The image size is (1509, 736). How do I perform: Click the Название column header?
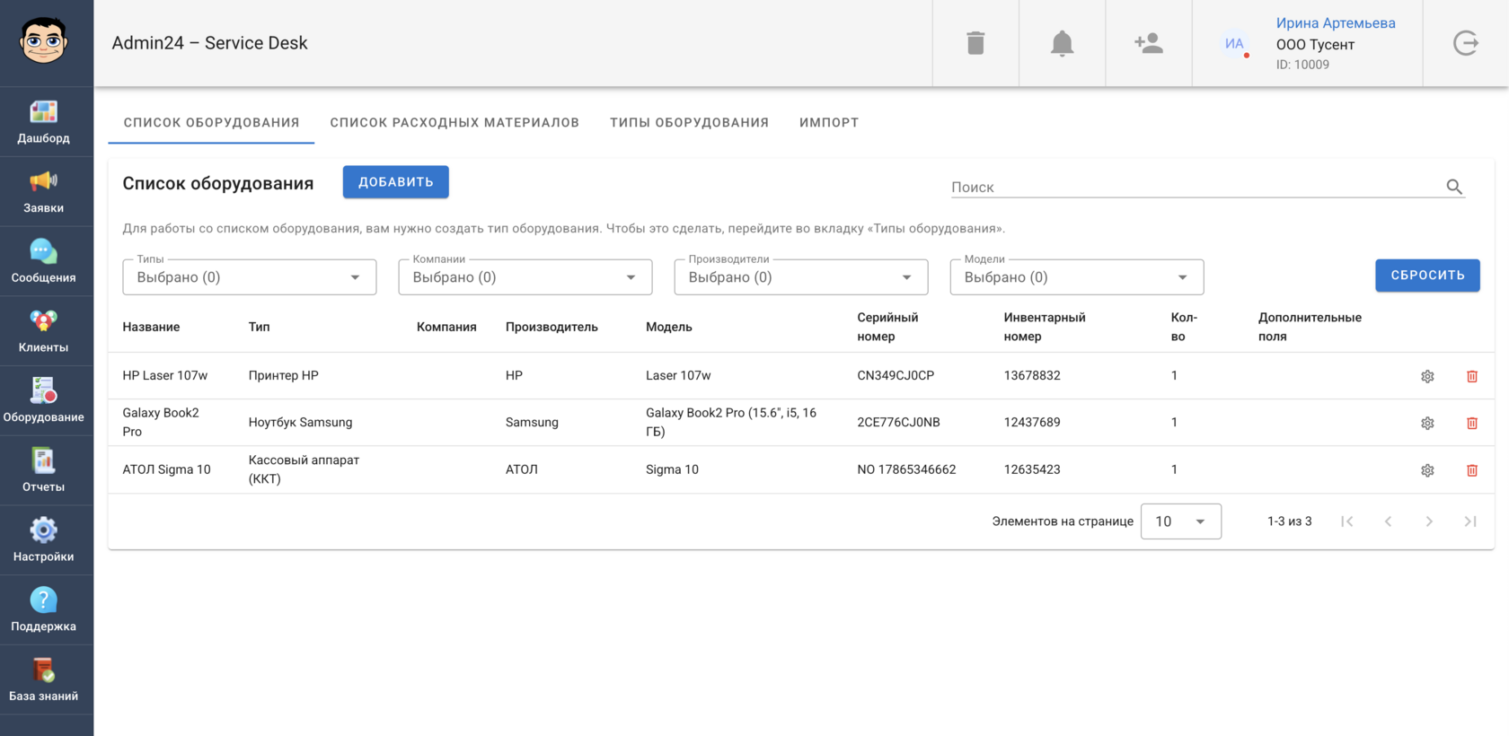click(x=151, y=327)
